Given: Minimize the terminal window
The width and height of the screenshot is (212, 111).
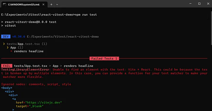Looking at the screenshot, I should [x=191, y=4].
